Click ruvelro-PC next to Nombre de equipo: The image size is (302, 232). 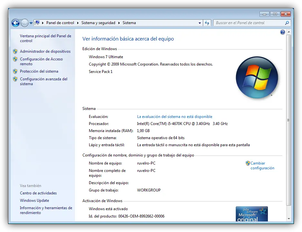[x=146, y=163]
